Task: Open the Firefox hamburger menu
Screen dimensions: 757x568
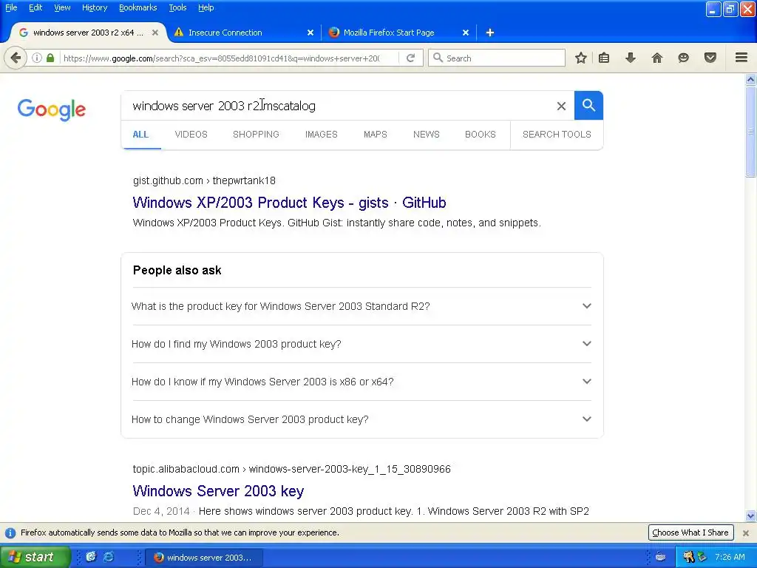Action: [741, 58]
